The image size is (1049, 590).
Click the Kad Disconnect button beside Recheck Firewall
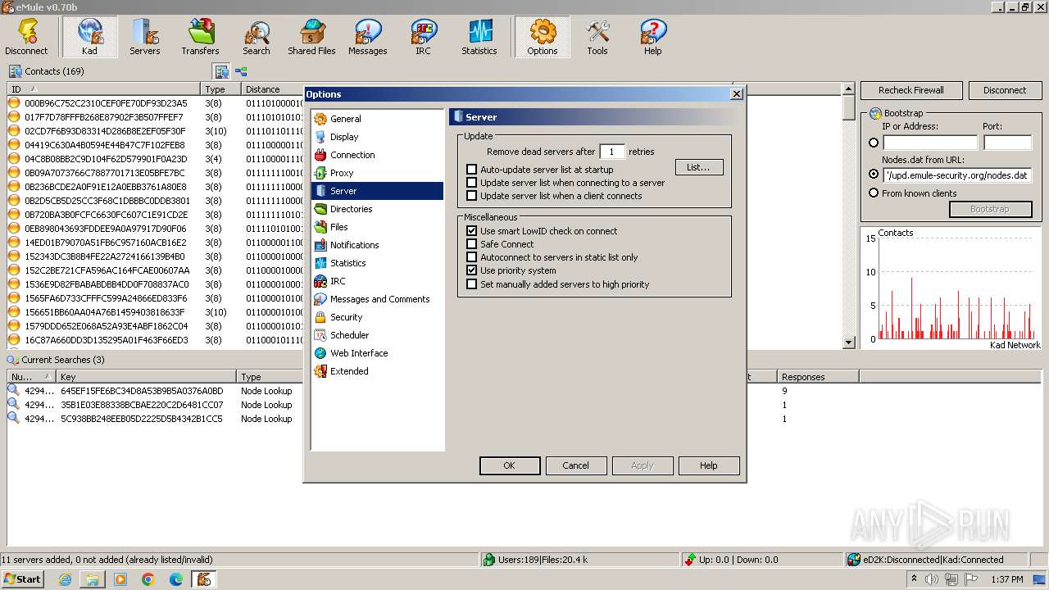point(1005,90)
